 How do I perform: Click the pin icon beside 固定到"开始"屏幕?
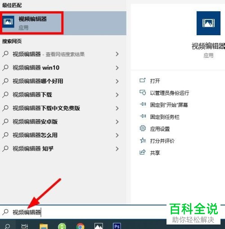pyautogui.click(x=143, y=104)
